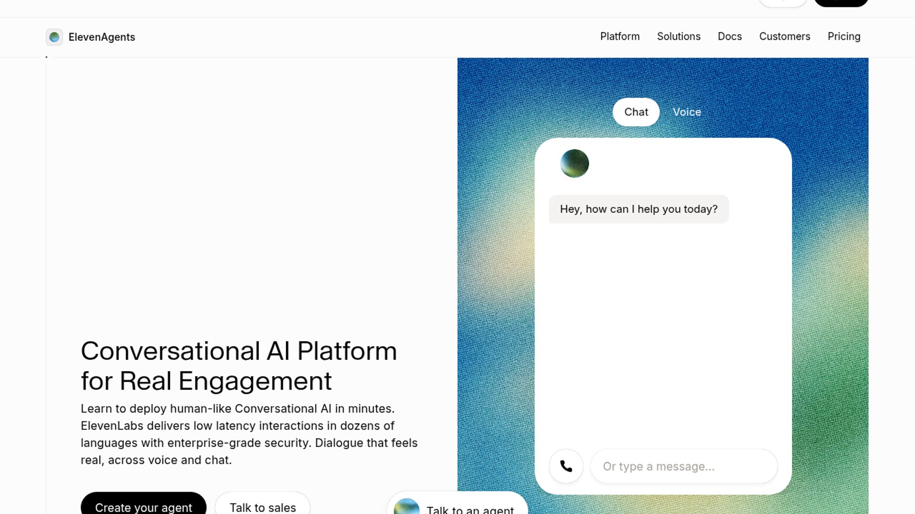This screenshot has height=514, width=915.
Task: Click 'Hey, how can I help you today?' message
Action: click(x=639, y=209)
